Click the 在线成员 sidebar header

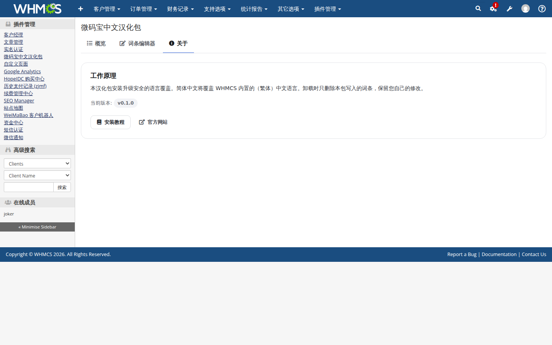pos(37,202)
